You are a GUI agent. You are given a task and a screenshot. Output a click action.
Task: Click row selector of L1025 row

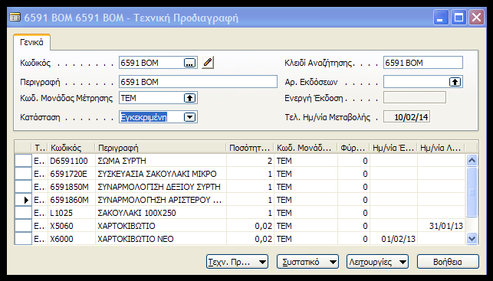pyautogui.click(x=23, y=213)
